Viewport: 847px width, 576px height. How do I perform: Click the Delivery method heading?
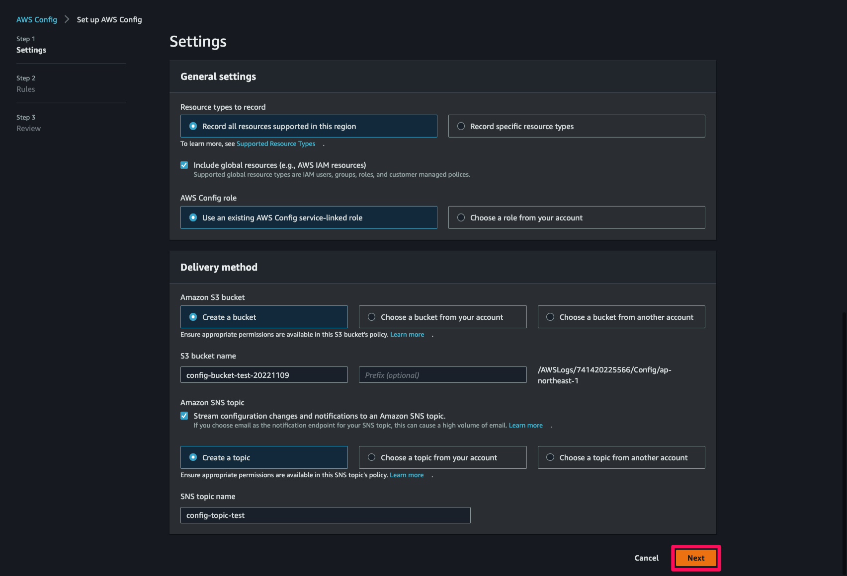[219, 267]
